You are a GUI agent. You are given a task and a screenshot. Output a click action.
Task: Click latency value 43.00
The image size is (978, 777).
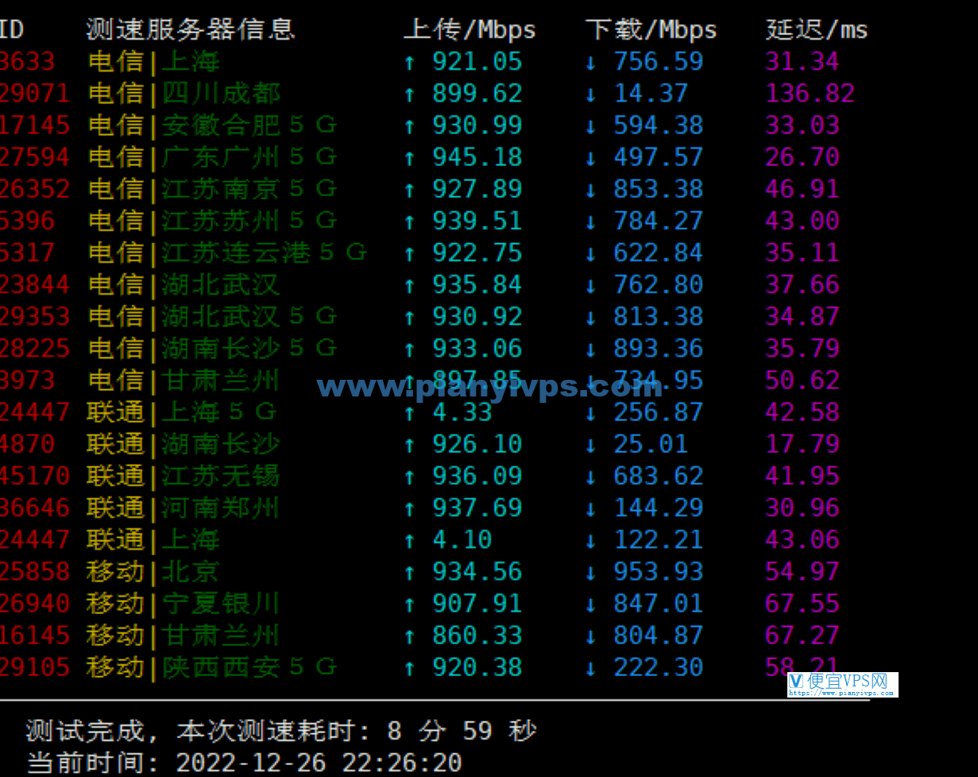click(802, 220)
